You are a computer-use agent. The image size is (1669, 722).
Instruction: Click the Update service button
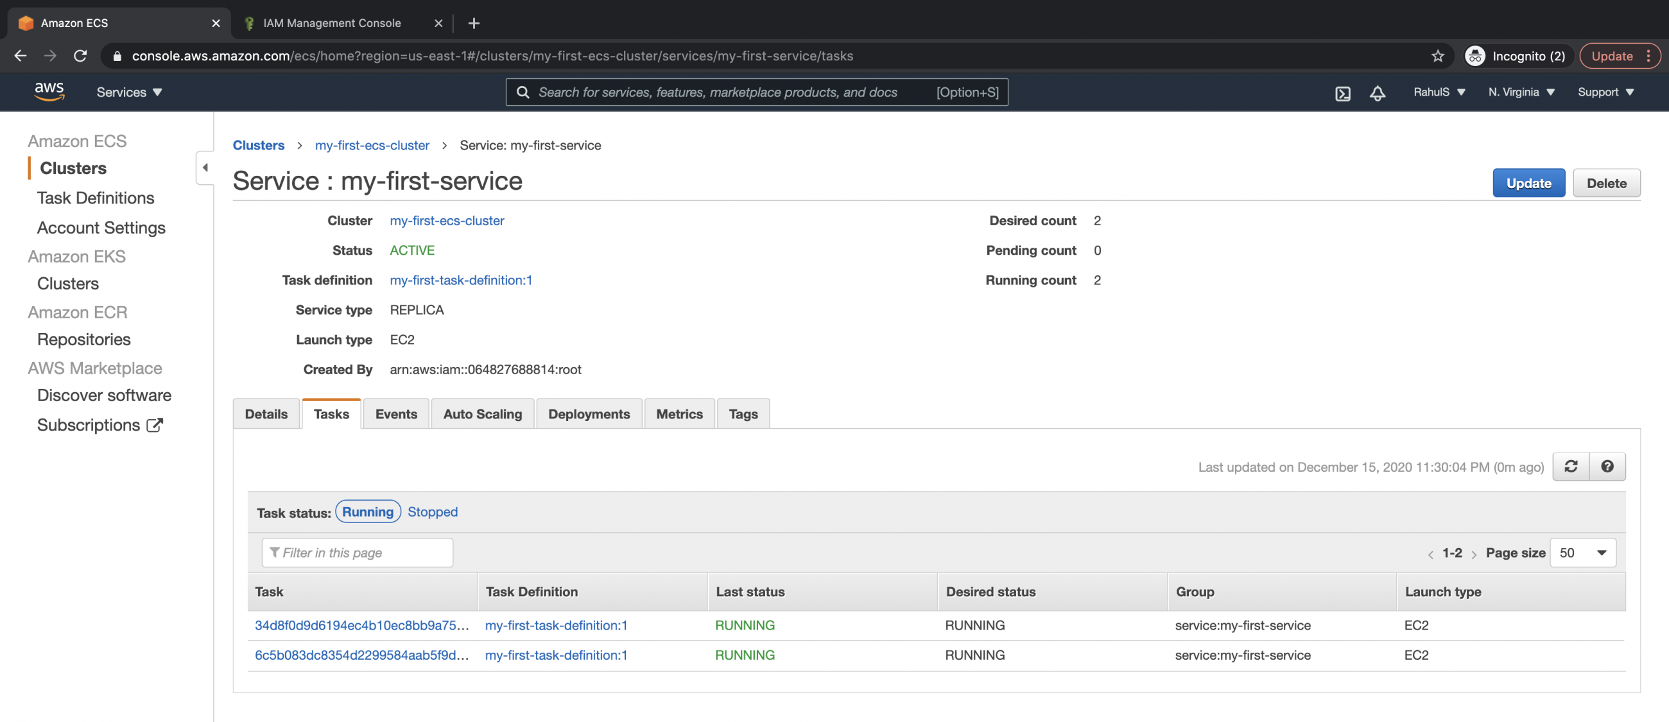coord(1528,183)
